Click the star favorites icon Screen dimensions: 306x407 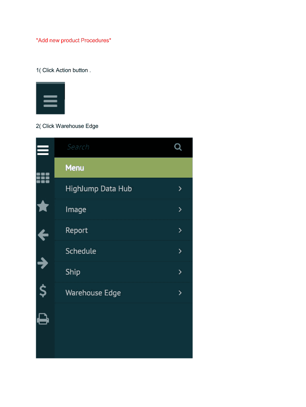43,206
